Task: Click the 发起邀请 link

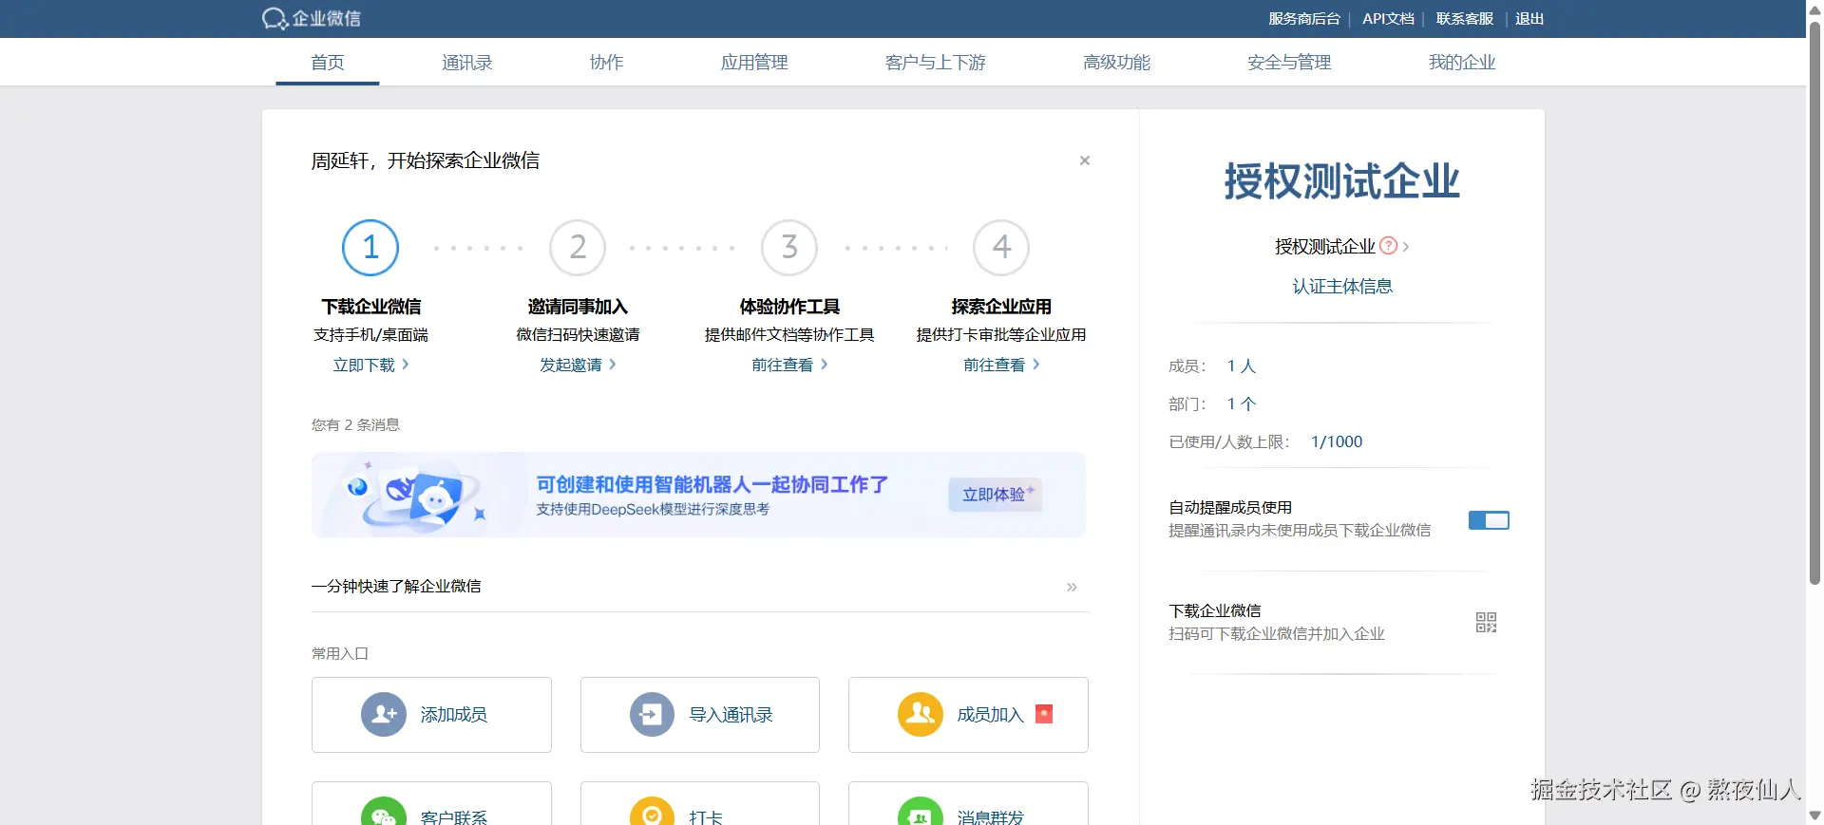Action: (578, 365)
